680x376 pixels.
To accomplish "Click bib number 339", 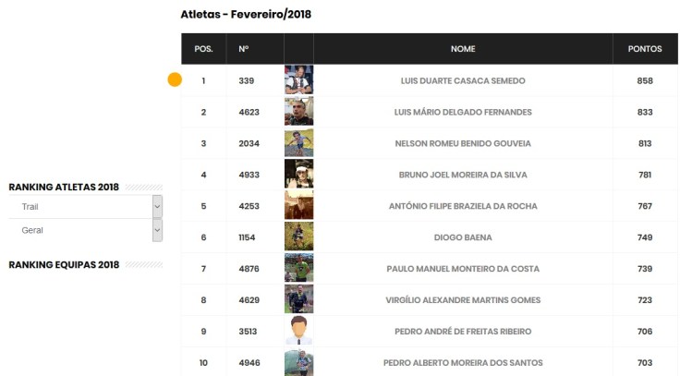I will coord(247,80).
